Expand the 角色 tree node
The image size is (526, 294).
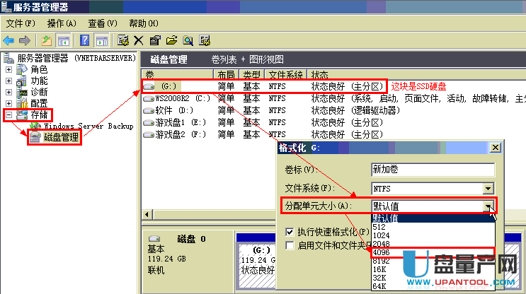coord(9,70)
